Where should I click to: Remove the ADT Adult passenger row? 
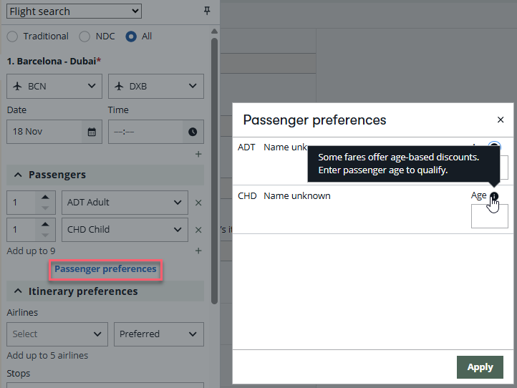coord(198,203)
